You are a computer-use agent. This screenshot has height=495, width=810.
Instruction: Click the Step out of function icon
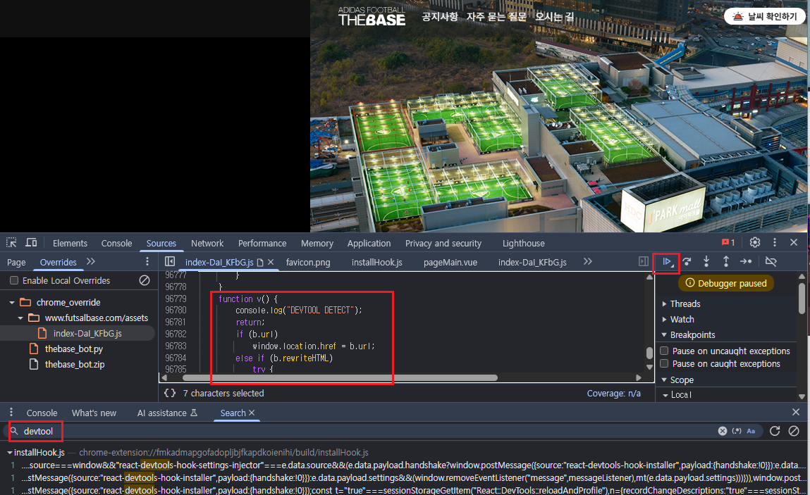point(726,262)
